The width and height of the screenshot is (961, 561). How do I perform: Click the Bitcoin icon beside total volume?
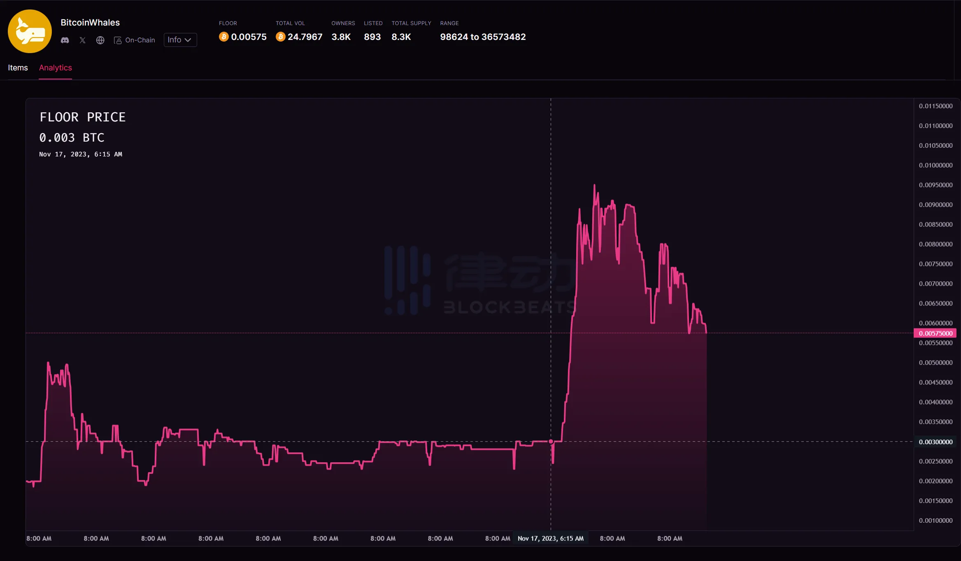point(280,37)
